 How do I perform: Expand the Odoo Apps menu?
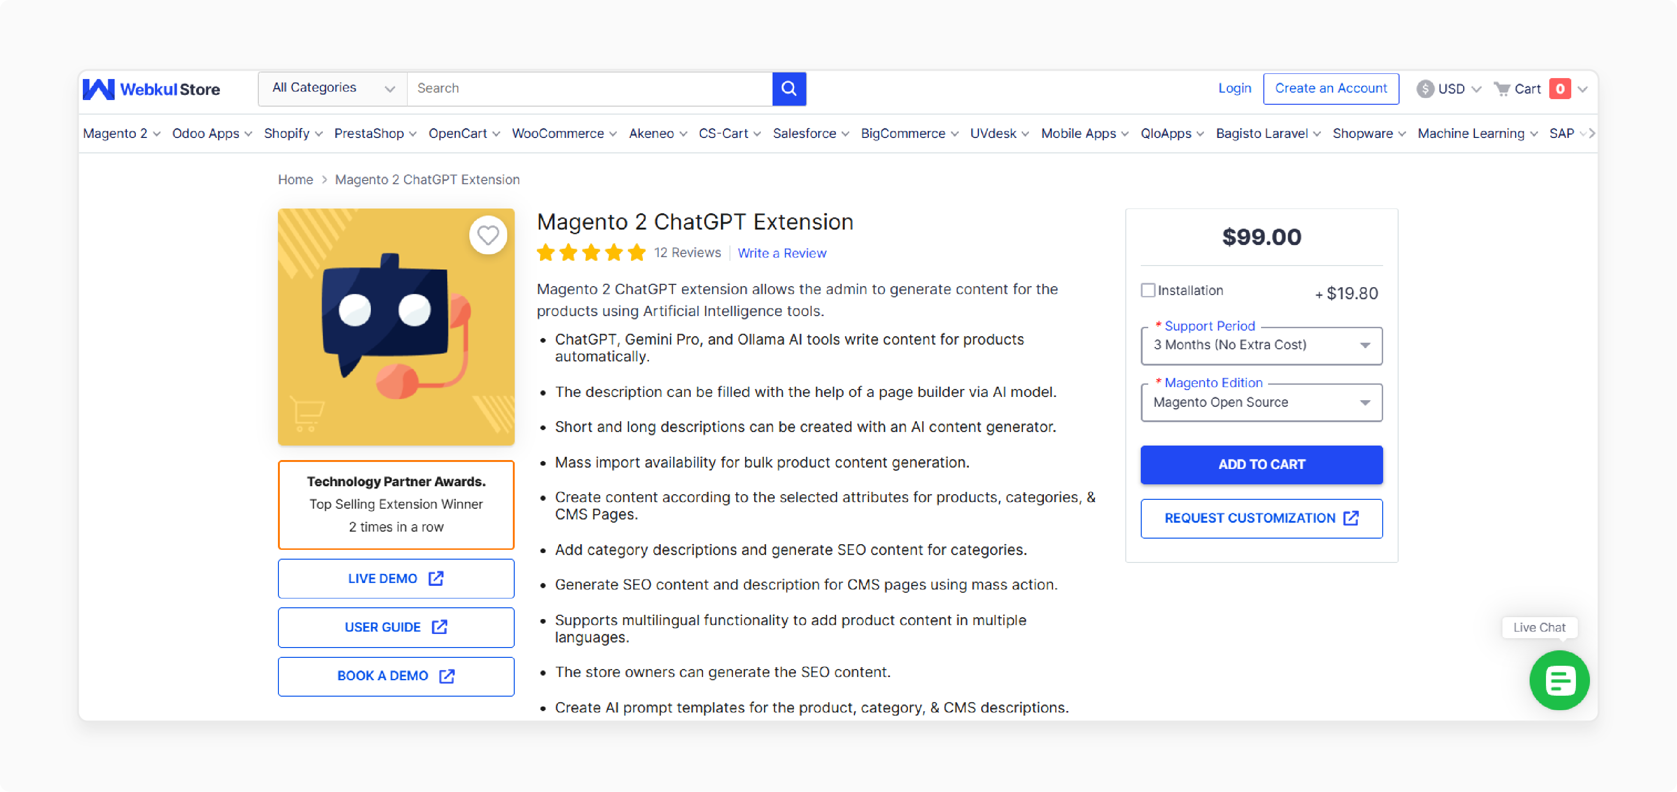[x=211, y=133]
